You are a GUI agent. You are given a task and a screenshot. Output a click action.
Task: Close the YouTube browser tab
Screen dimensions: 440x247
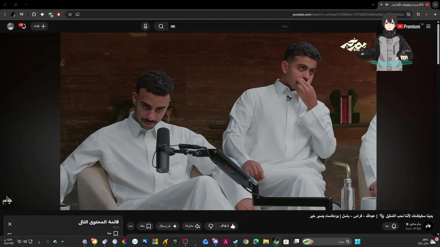pos(381,4)
